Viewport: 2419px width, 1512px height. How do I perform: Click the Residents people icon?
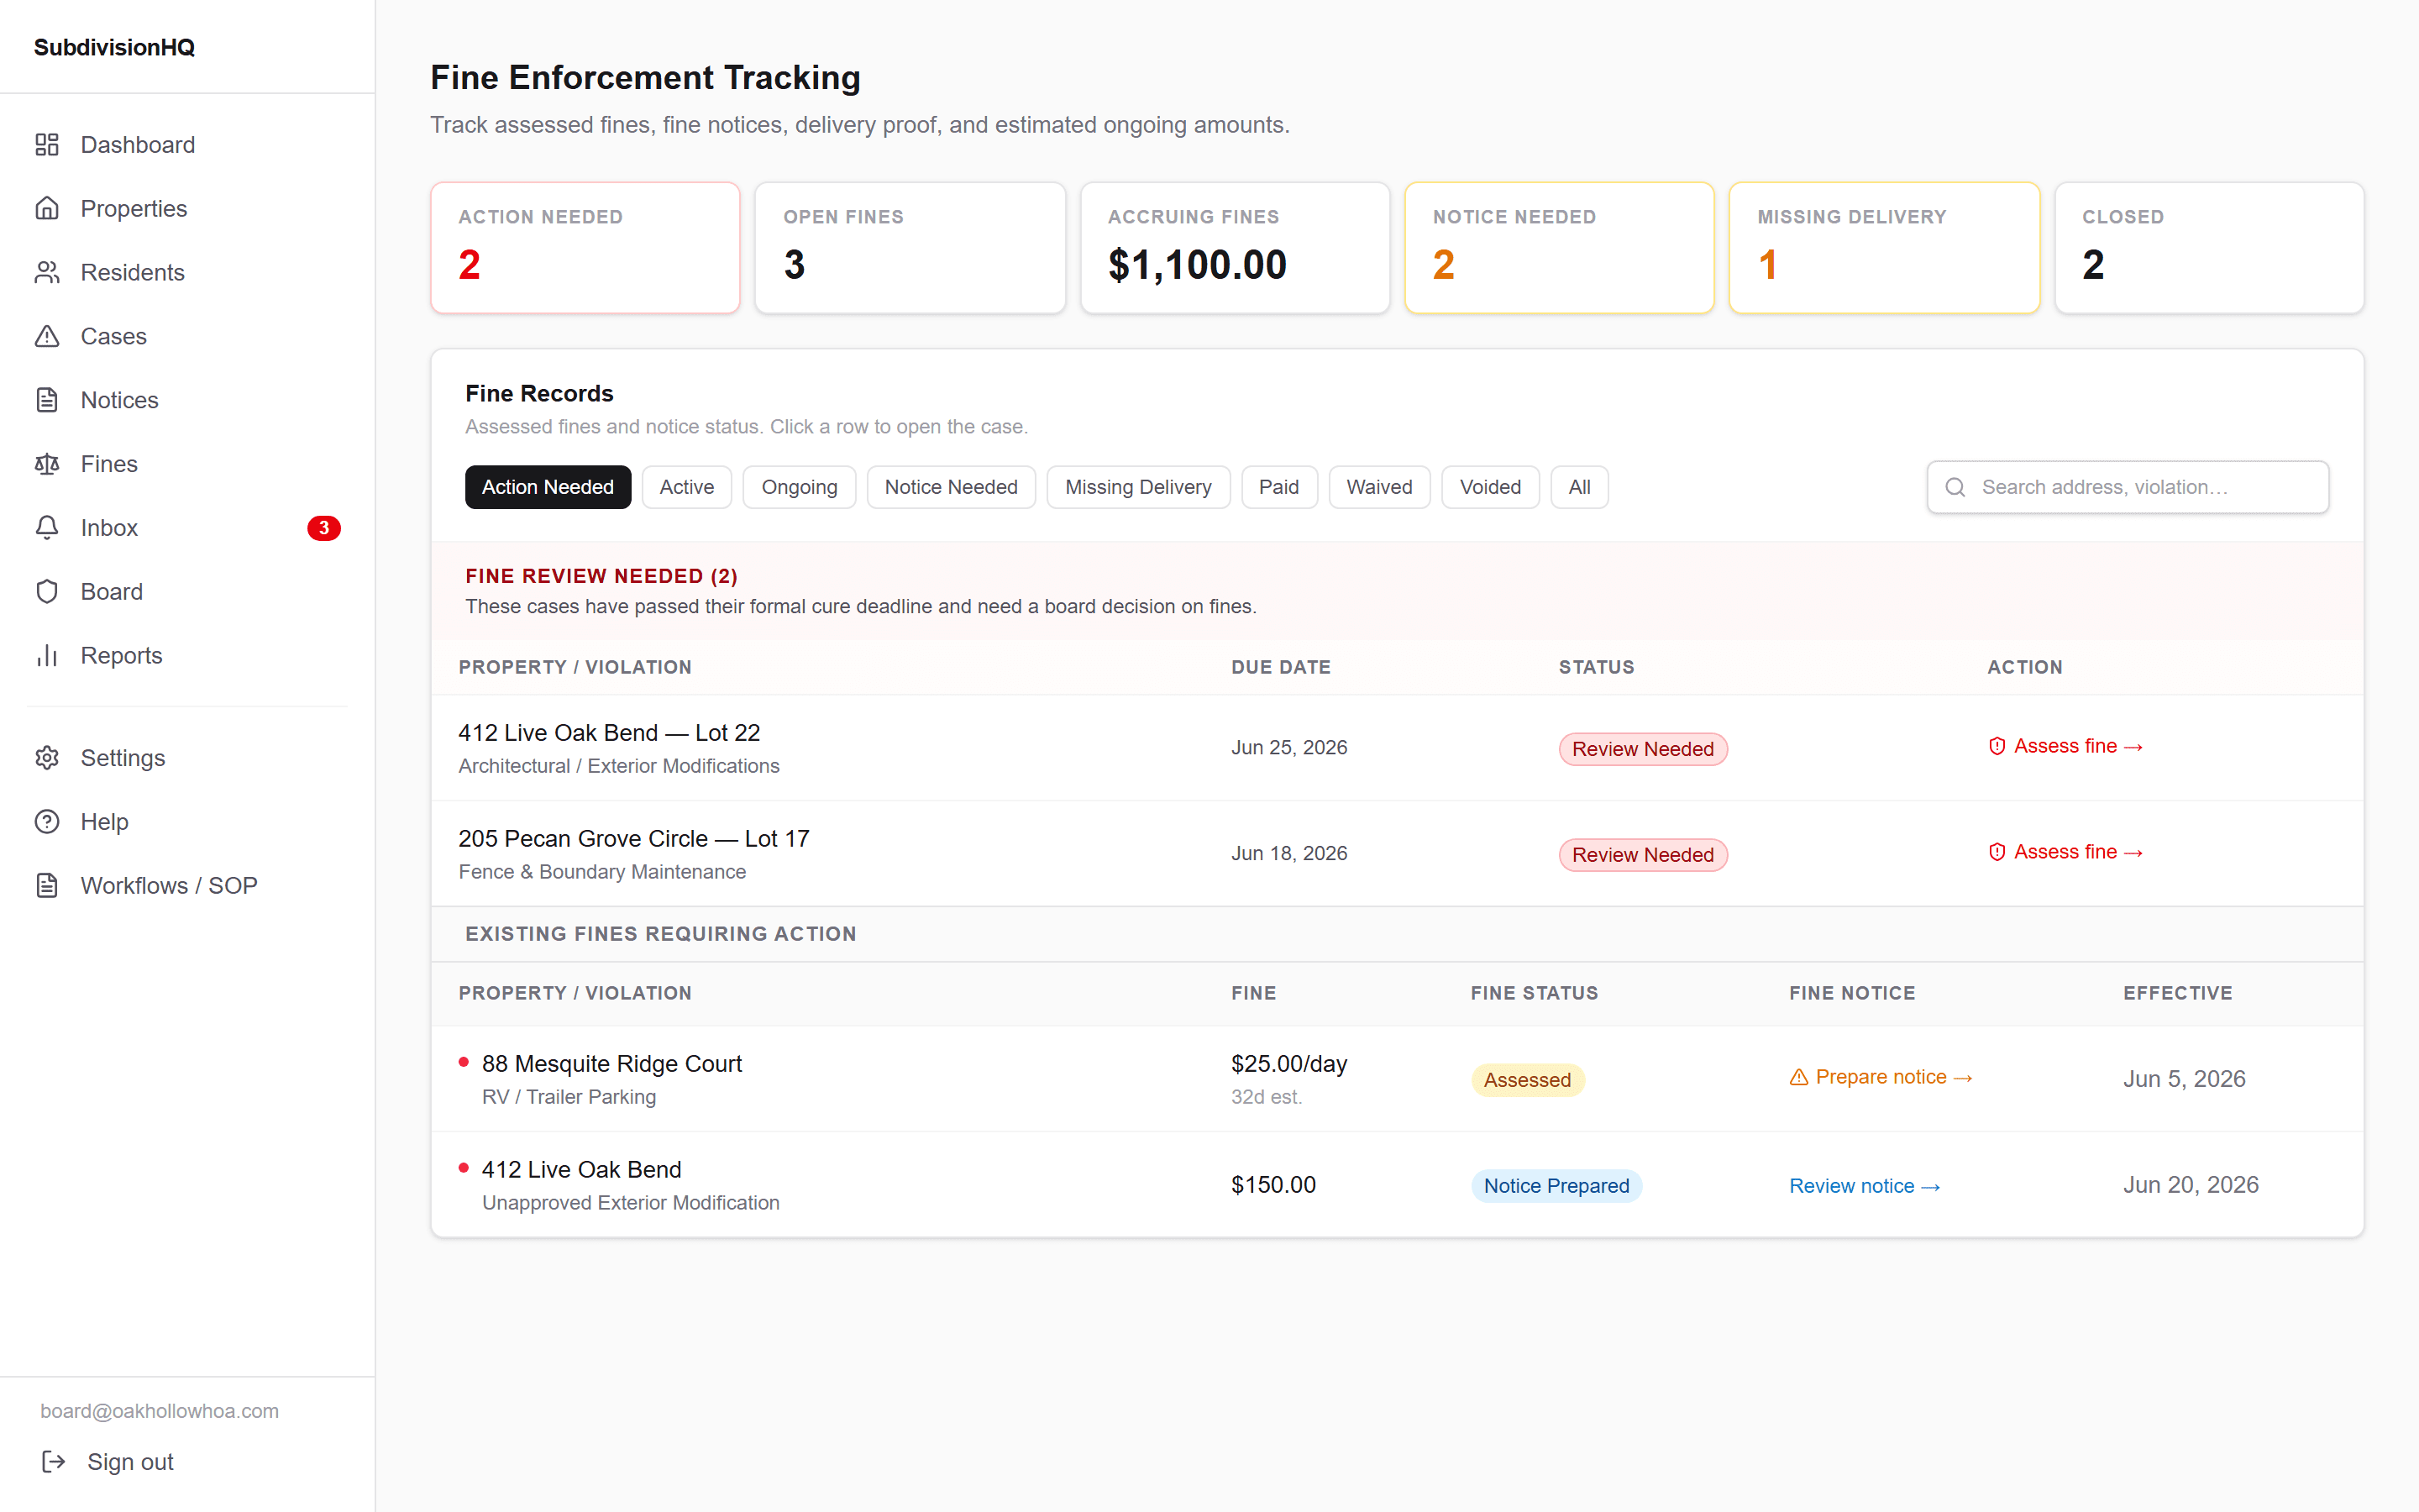pos(47,272)
